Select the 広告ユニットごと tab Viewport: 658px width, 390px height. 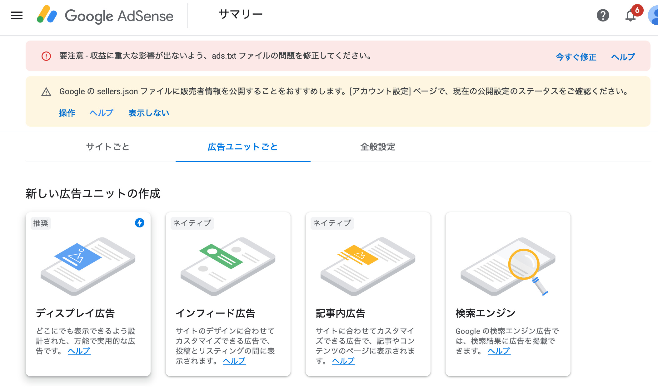[x=243, y=147]
